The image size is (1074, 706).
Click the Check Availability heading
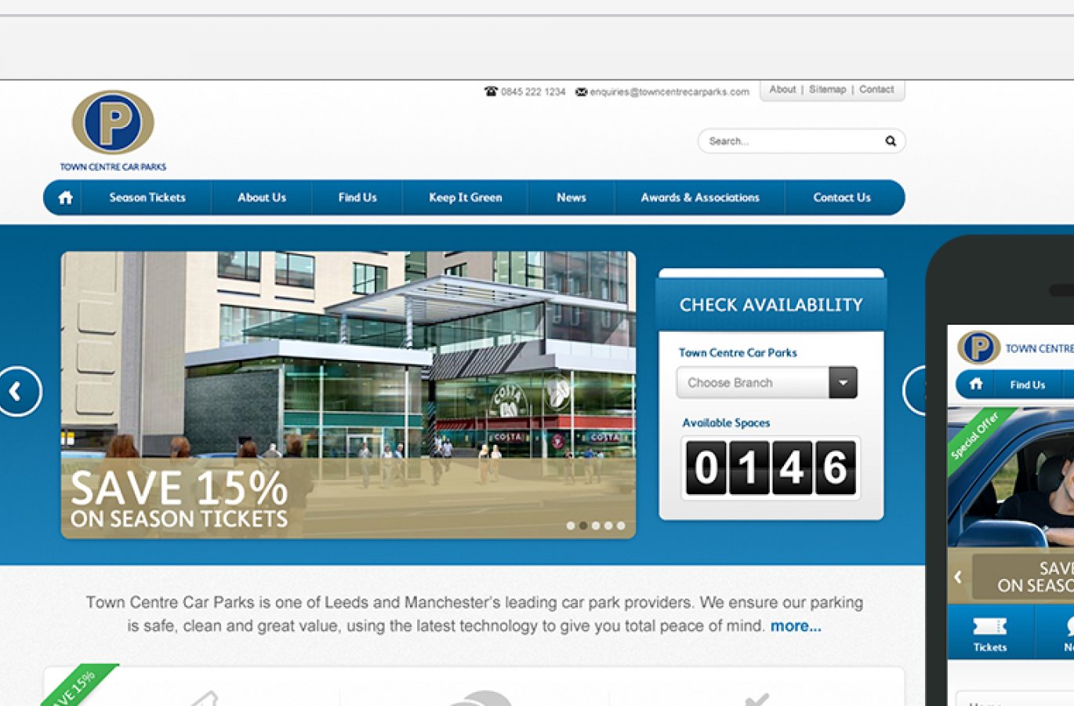[771, 304]
